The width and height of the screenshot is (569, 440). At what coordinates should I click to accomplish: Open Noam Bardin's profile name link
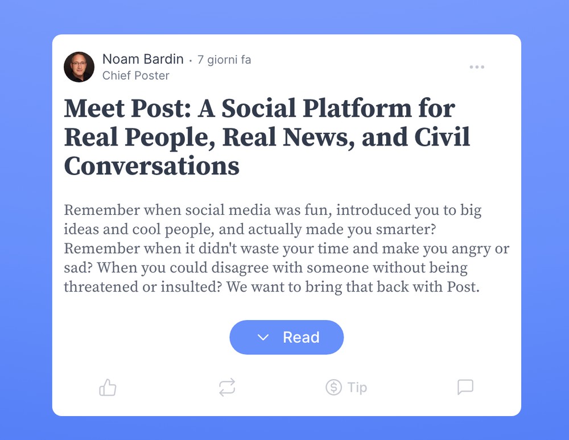(x=143, y=59)
